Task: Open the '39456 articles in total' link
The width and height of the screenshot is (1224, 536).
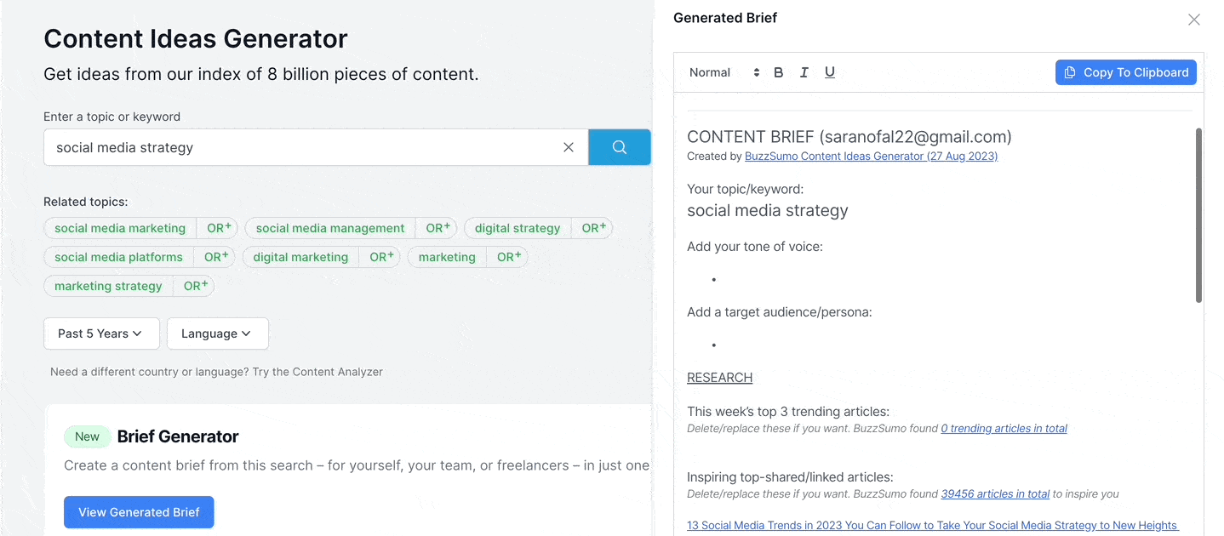Action: tap(995, 493)
